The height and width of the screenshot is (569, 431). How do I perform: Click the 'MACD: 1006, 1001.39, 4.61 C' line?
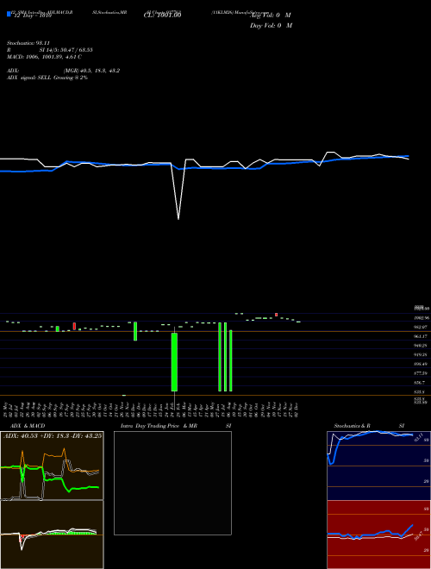pos(44,57)
